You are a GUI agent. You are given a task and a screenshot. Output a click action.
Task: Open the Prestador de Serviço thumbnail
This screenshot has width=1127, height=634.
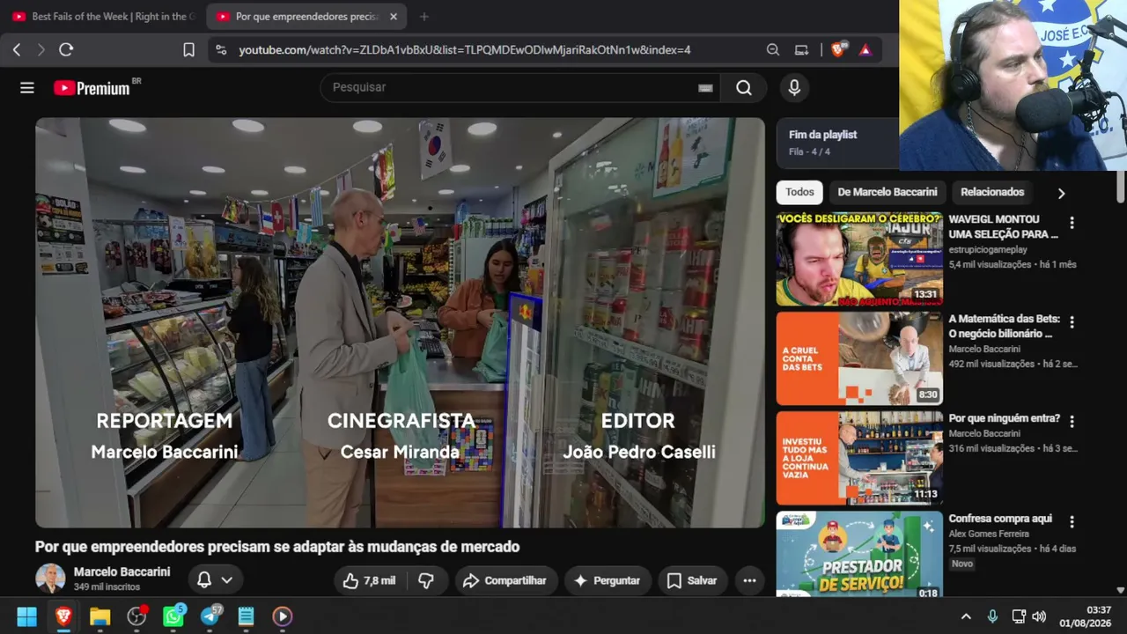(859, 555)
